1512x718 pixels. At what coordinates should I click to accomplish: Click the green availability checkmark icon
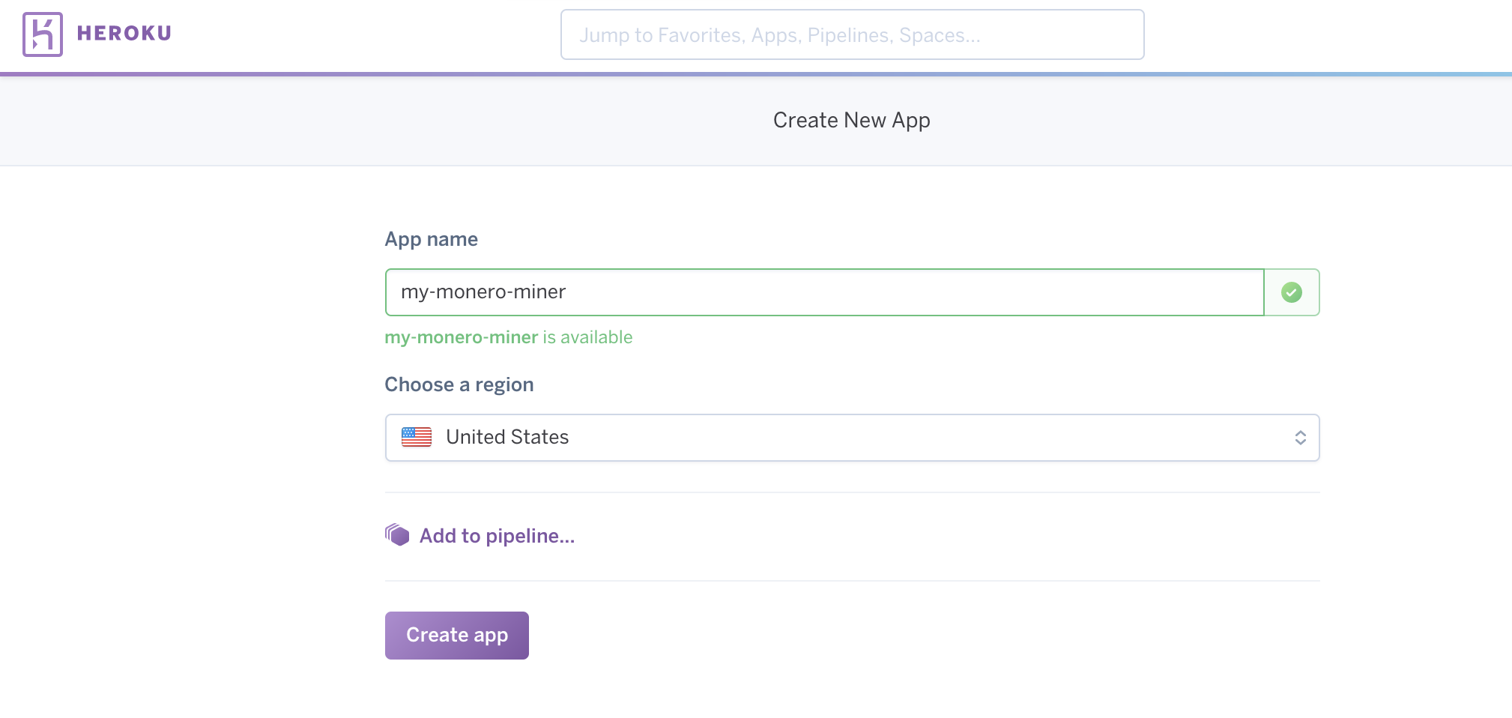tap(1292, 292)
